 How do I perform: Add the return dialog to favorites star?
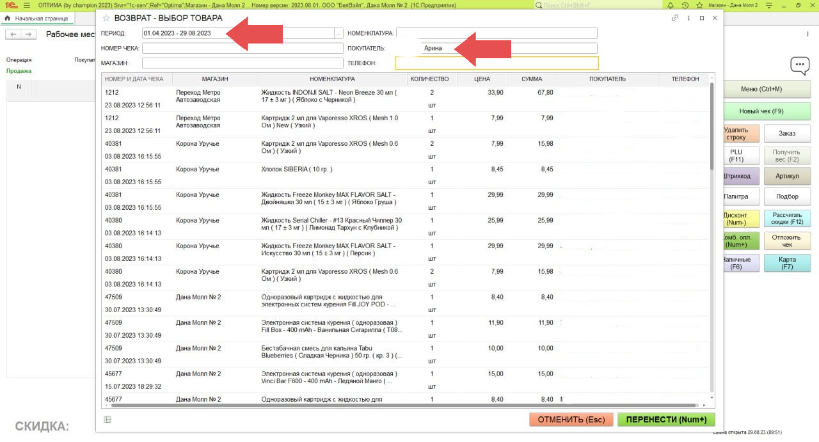click(106, 18)
